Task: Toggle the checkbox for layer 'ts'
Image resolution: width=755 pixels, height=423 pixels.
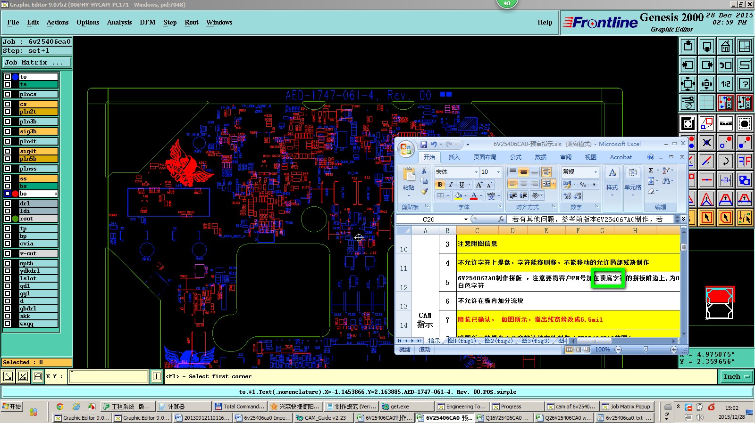Action: pyautogui.click(x=8, y=84)
